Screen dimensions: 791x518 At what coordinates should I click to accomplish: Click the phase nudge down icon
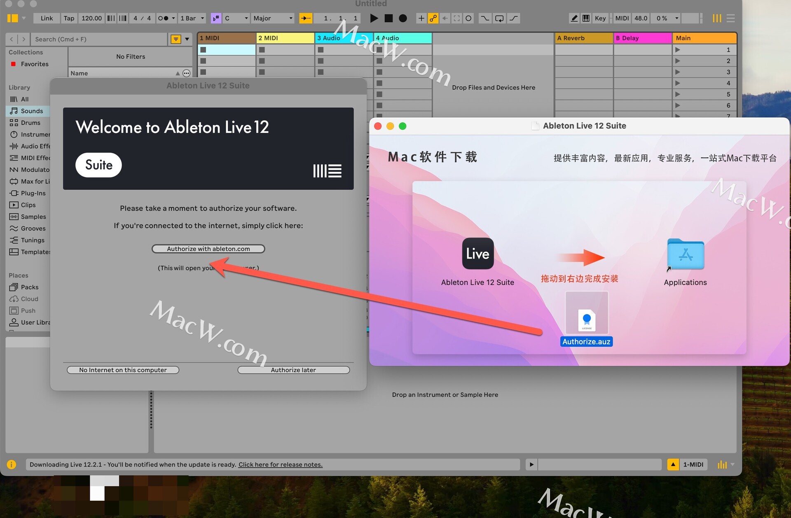click(111, 18)
